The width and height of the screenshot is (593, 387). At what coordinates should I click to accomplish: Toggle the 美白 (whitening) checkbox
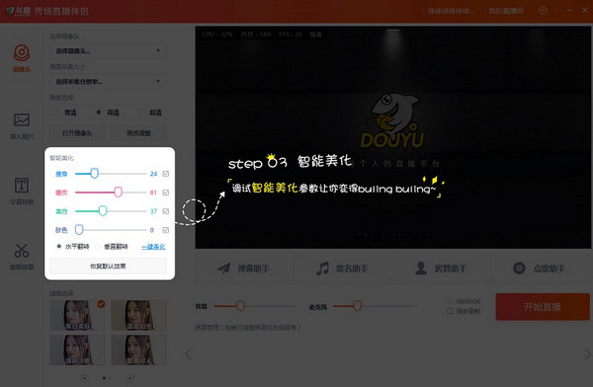point(166,211)
